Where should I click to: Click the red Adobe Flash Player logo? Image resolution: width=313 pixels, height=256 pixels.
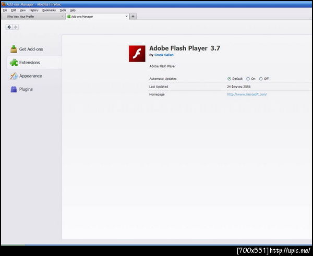[x=137, y=54]
